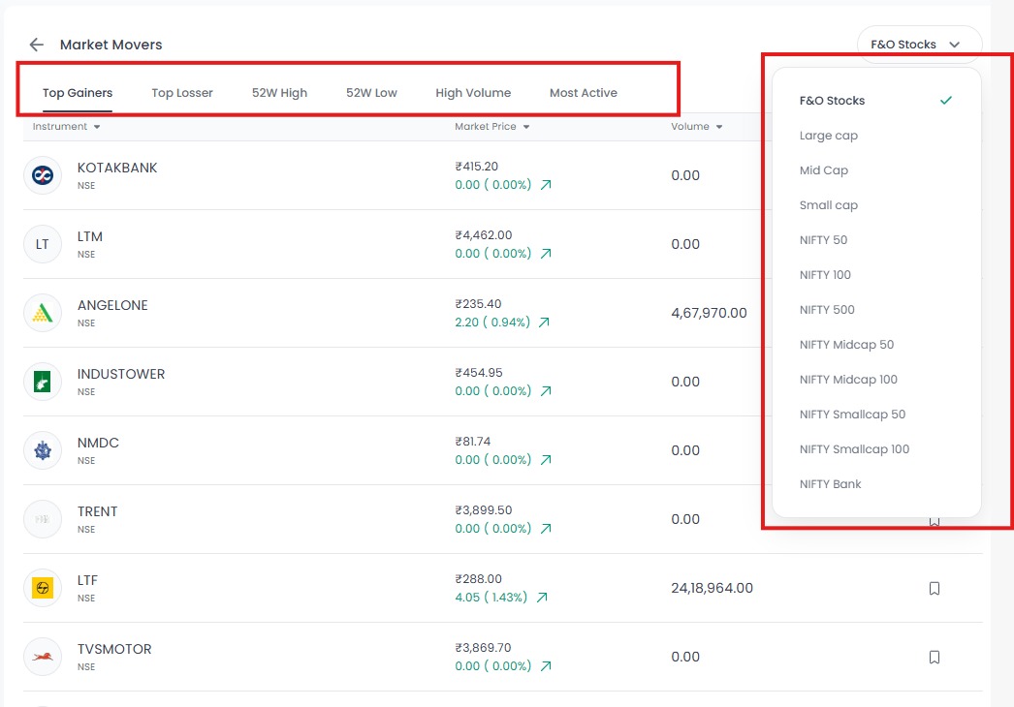Open the ANGELONE stock name

[112, 305]
